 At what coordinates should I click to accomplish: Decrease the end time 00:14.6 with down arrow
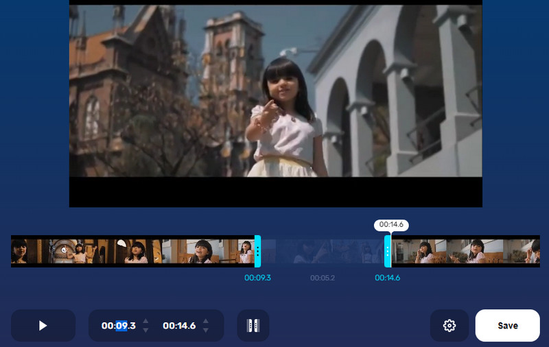coord(206,331)
